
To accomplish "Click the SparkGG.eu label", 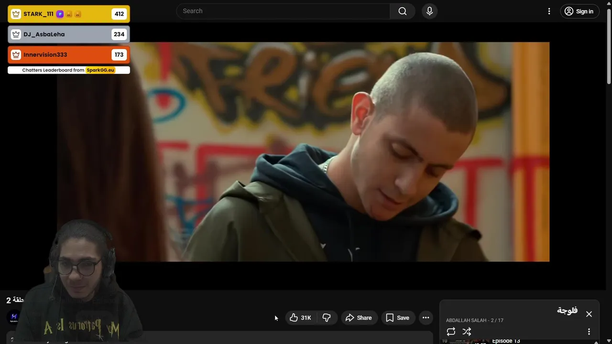I will (x=100, y=70).
